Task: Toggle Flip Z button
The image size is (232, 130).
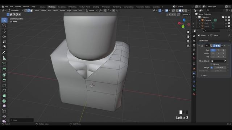Action: pos(223,57)
